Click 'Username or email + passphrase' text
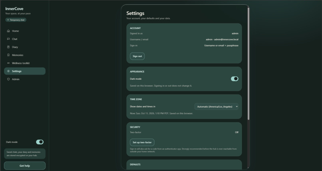Image resolution: width=322 pixels, height=171 pixels. [221, 45]
